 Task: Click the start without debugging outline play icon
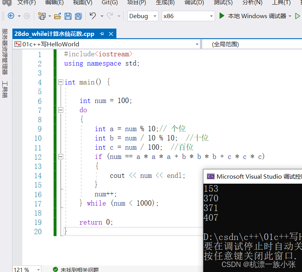coord(297,16)
